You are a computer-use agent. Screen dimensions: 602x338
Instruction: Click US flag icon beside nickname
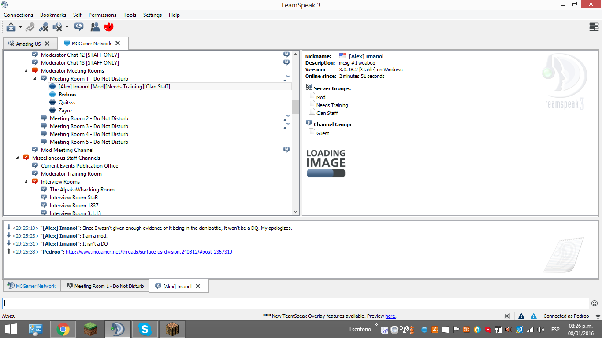coord(343,56)
